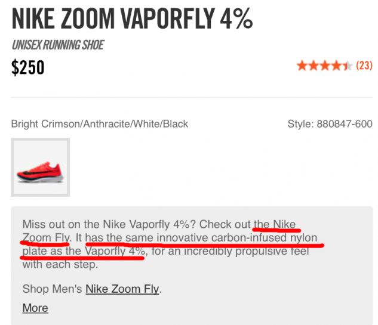The image size is (378, 325).
Task: Click "Miss out on the Nike Vaporfly 4%?" sentence
Action: click(x=109, y=225)
